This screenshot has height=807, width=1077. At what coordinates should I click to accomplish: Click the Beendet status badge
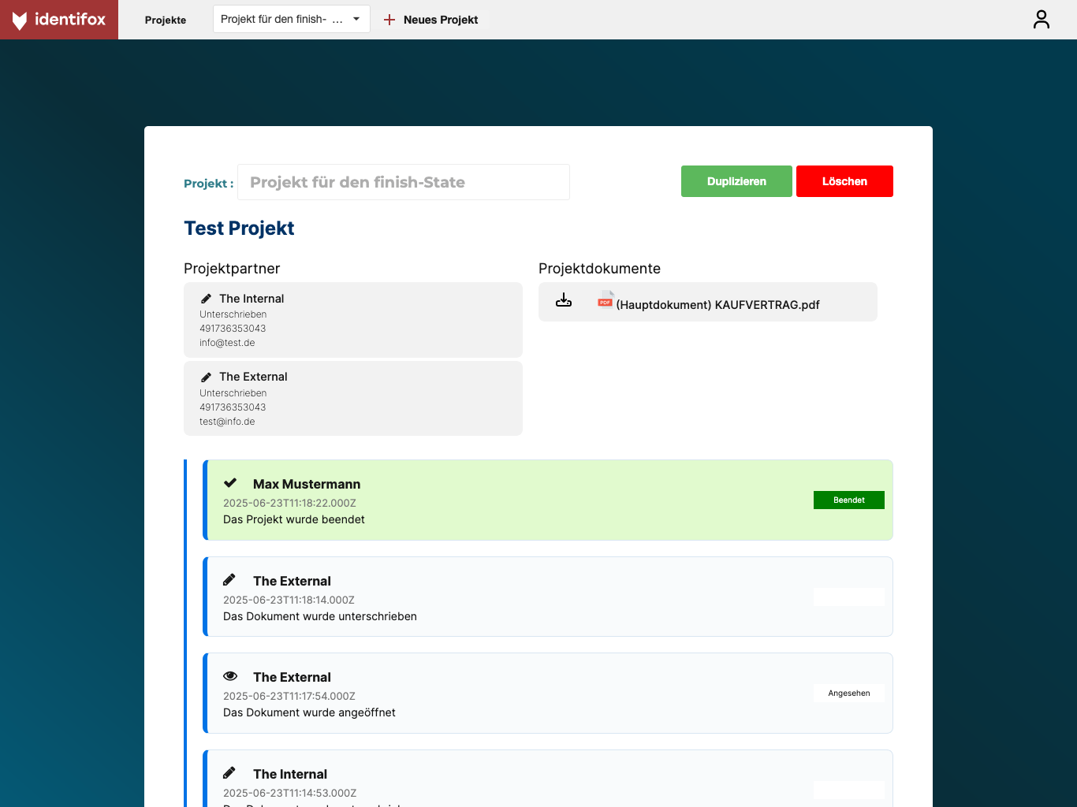click(848, 500)
